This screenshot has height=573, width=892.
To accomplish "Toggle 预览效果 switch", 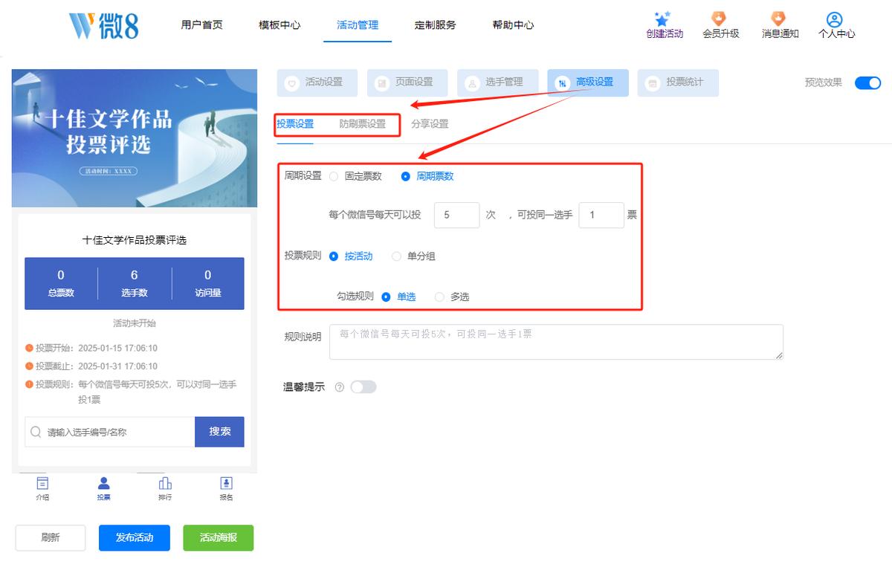I will (x=867, y=82).
